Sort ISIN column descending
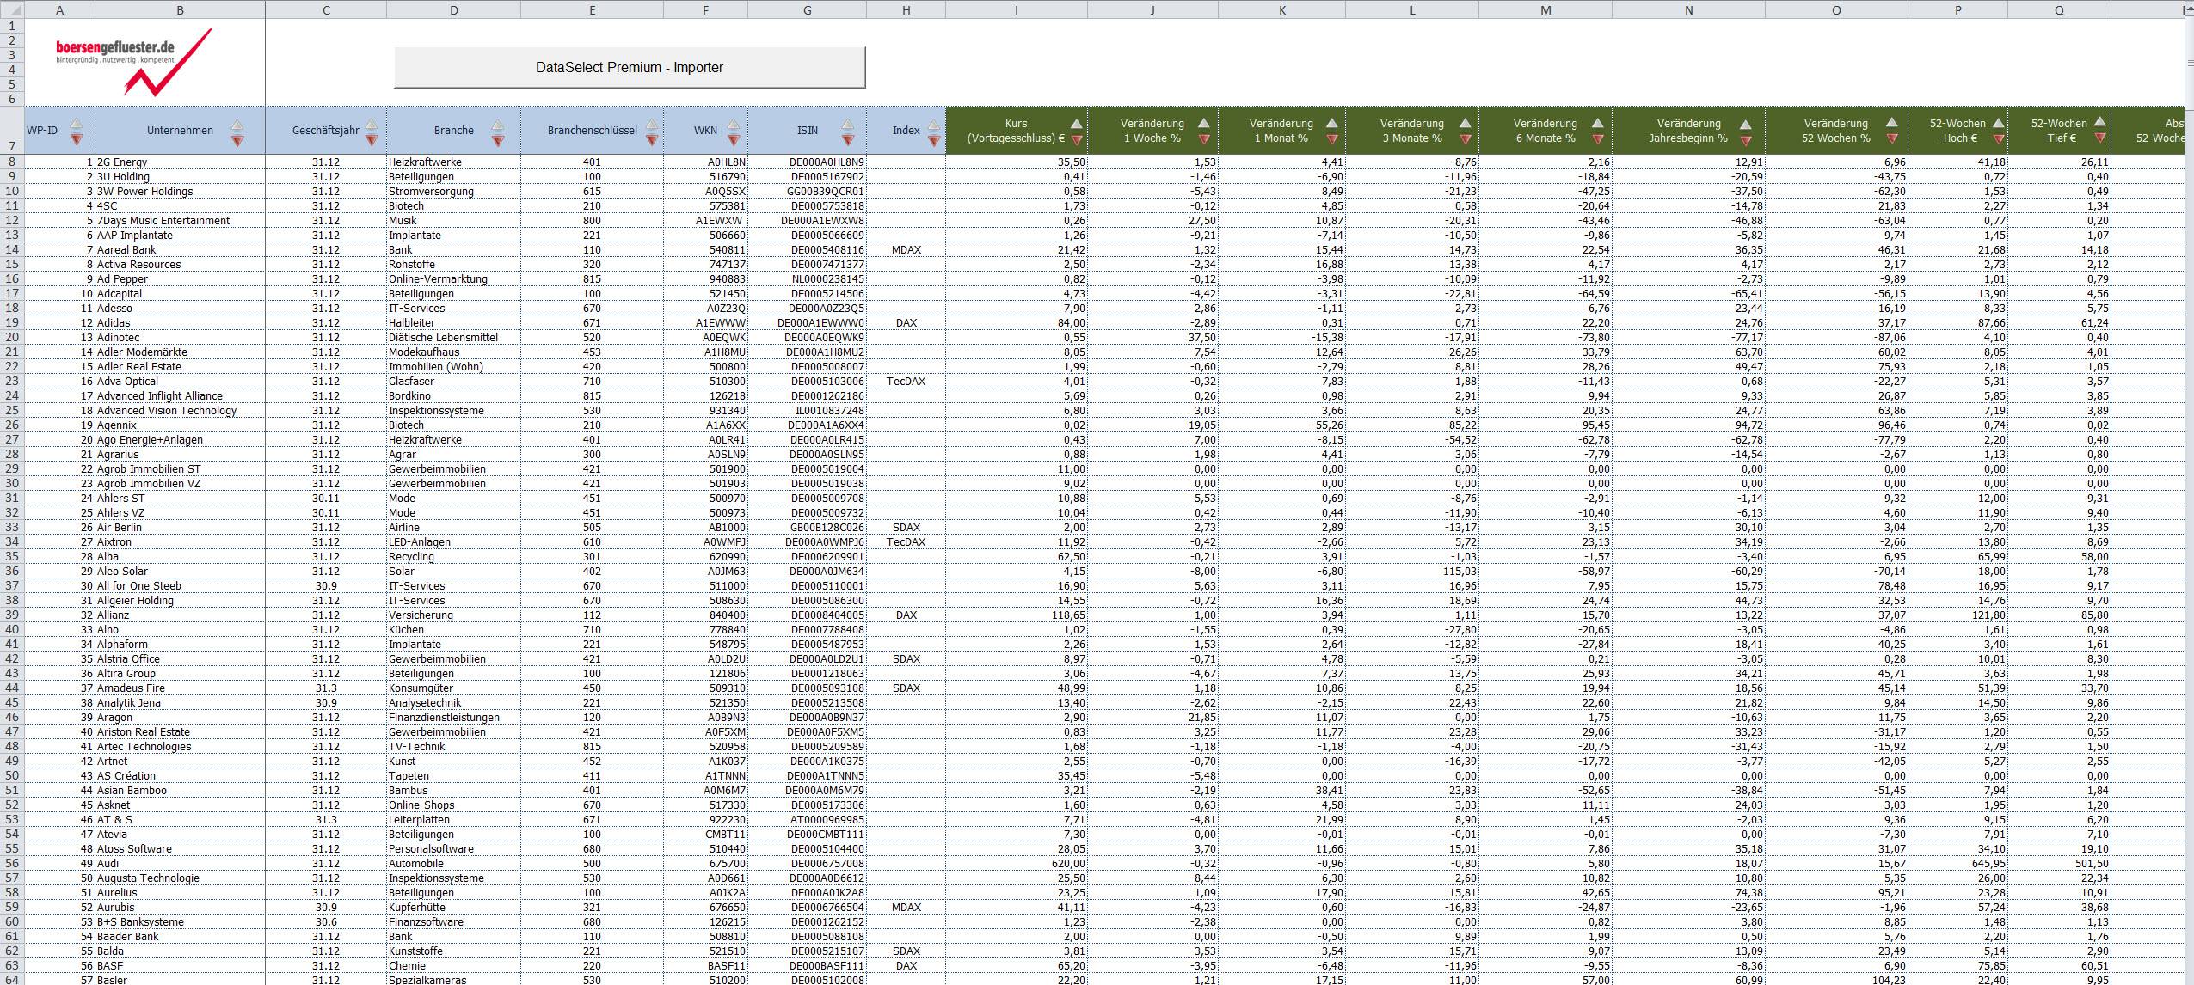 pos(848,139)
